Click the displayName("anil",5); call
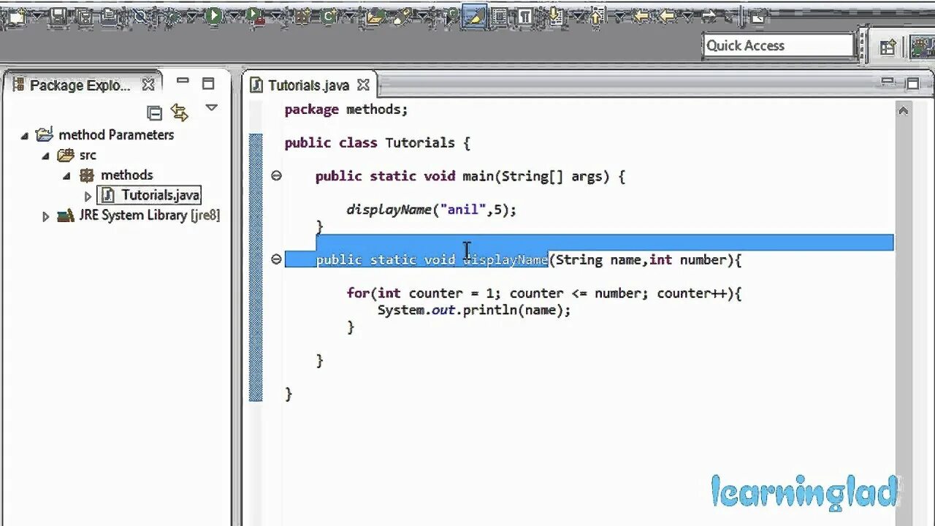This screenshot has height=526, width=935. 431,210
